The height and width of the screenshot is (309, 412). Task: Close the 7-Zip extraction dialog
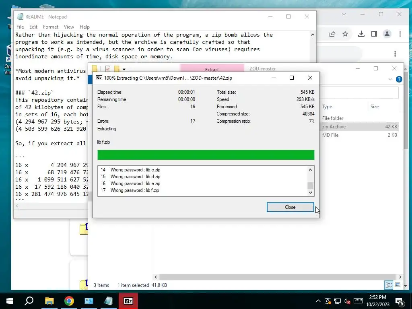[290, 207]
